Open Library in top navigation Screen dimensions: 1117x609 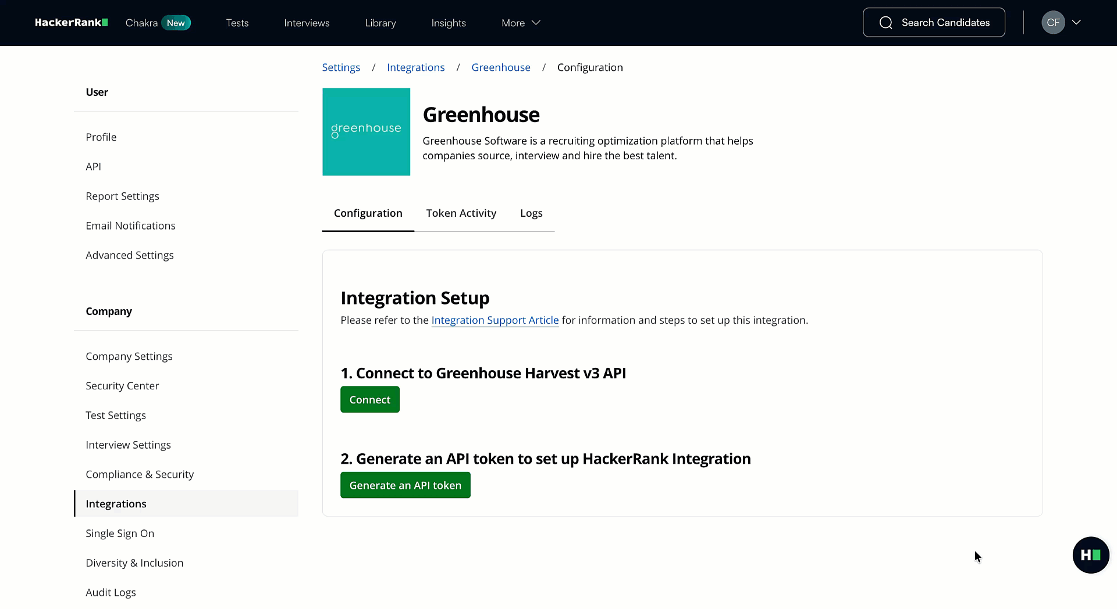(x=380, y=23)
